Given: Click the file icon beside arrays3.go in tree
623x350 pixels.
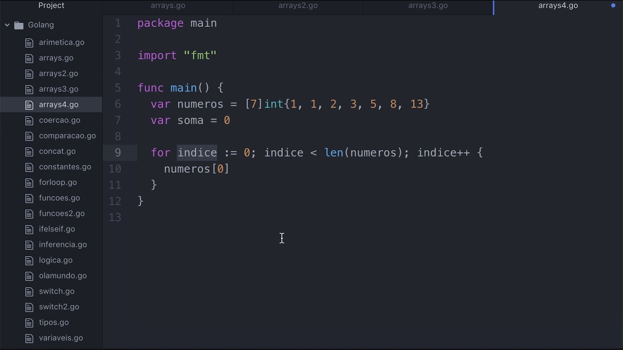Looking at the screenshot, I should coord(29,89).
